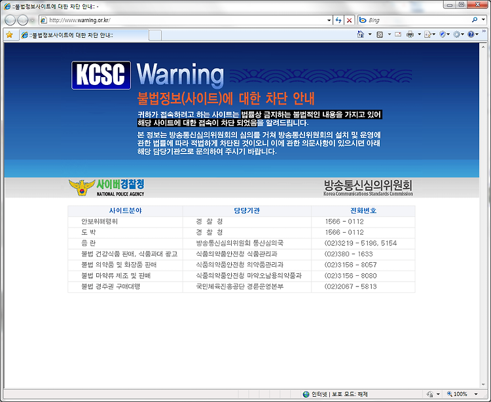Screen dimensions: 491x402
Task: Expand the Print dropdown arrow
Action: pyautogui.click(x=419, y=35)
